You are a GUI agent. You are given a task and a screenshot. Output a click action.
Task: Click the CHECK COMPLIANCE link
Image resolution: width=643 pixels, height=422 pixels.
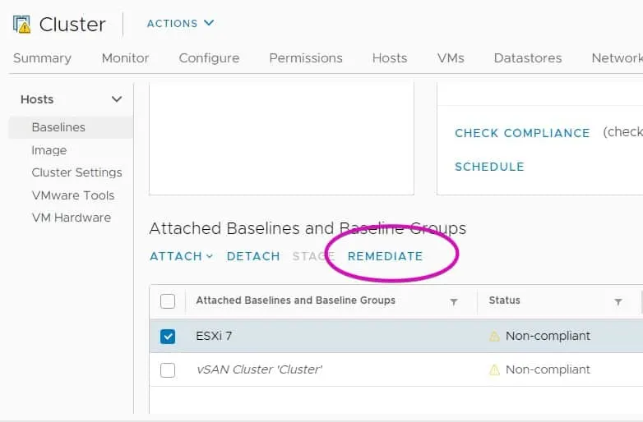(522, 133)
